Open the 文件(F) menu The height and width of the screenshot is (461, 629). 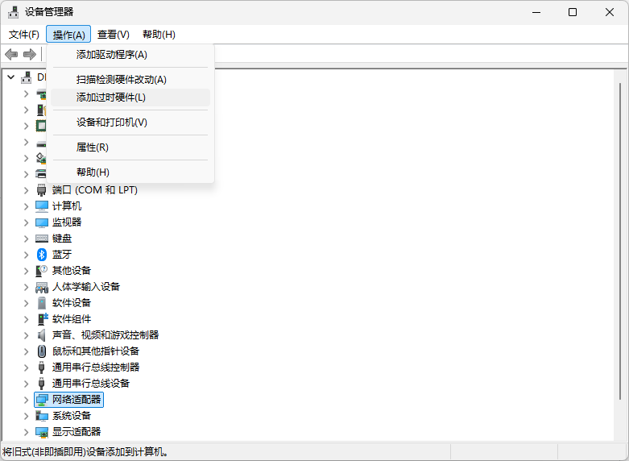click(x=24, y=35)
